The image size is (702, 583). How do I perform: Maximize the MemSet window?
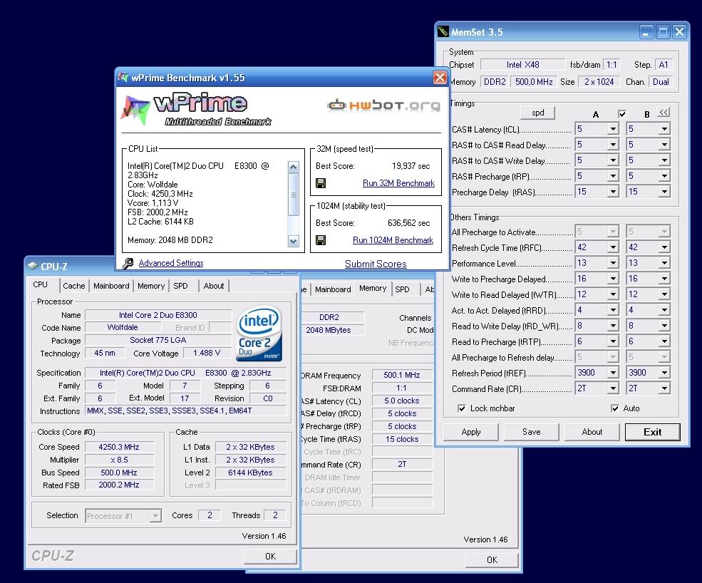[663, 32]
